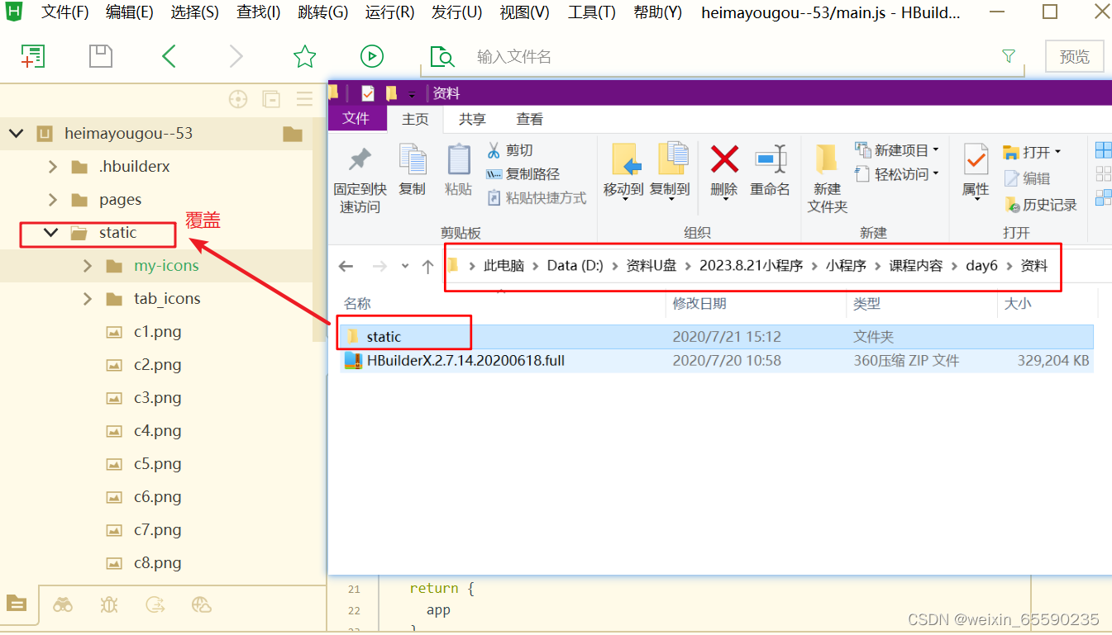Open Explorer 文件 tab
Viewport: 1112px width, 635px height.
pos(356,119)
